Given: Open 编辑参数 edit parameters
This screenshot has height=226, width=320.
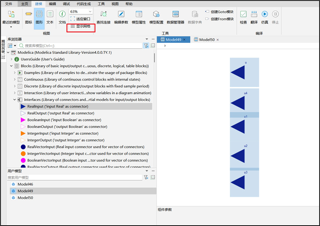Looking at the screenshot, I should pyautogui.click(x=121, y=18).
